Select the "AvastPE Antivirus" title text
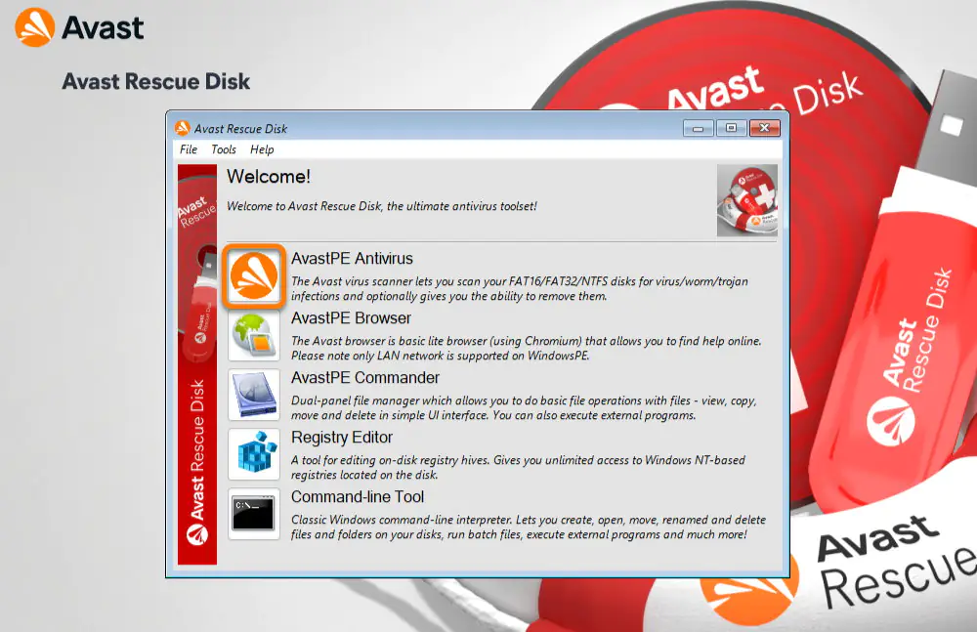The height and width of the screenshot is (632, 977). [x=352, y=259]
